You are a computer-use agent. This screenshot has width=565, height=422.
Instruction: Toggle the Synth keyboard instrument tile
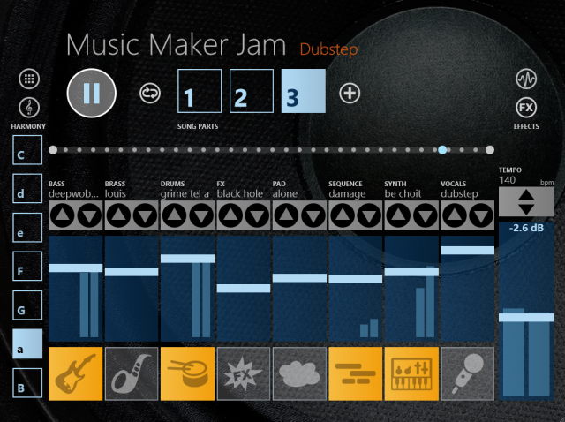click(411, 373)
